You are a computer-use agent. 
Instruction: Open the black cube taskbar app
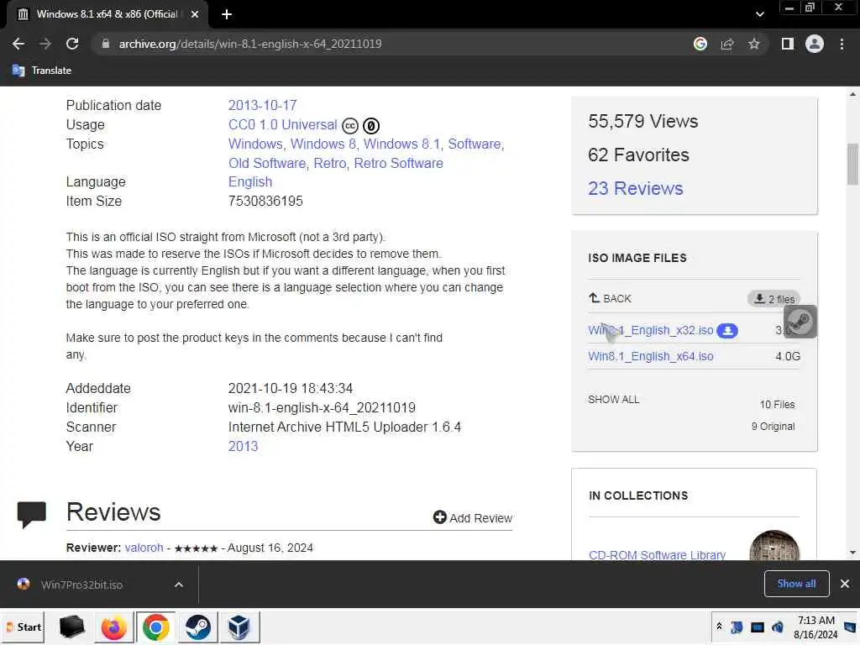click(71, 627)
